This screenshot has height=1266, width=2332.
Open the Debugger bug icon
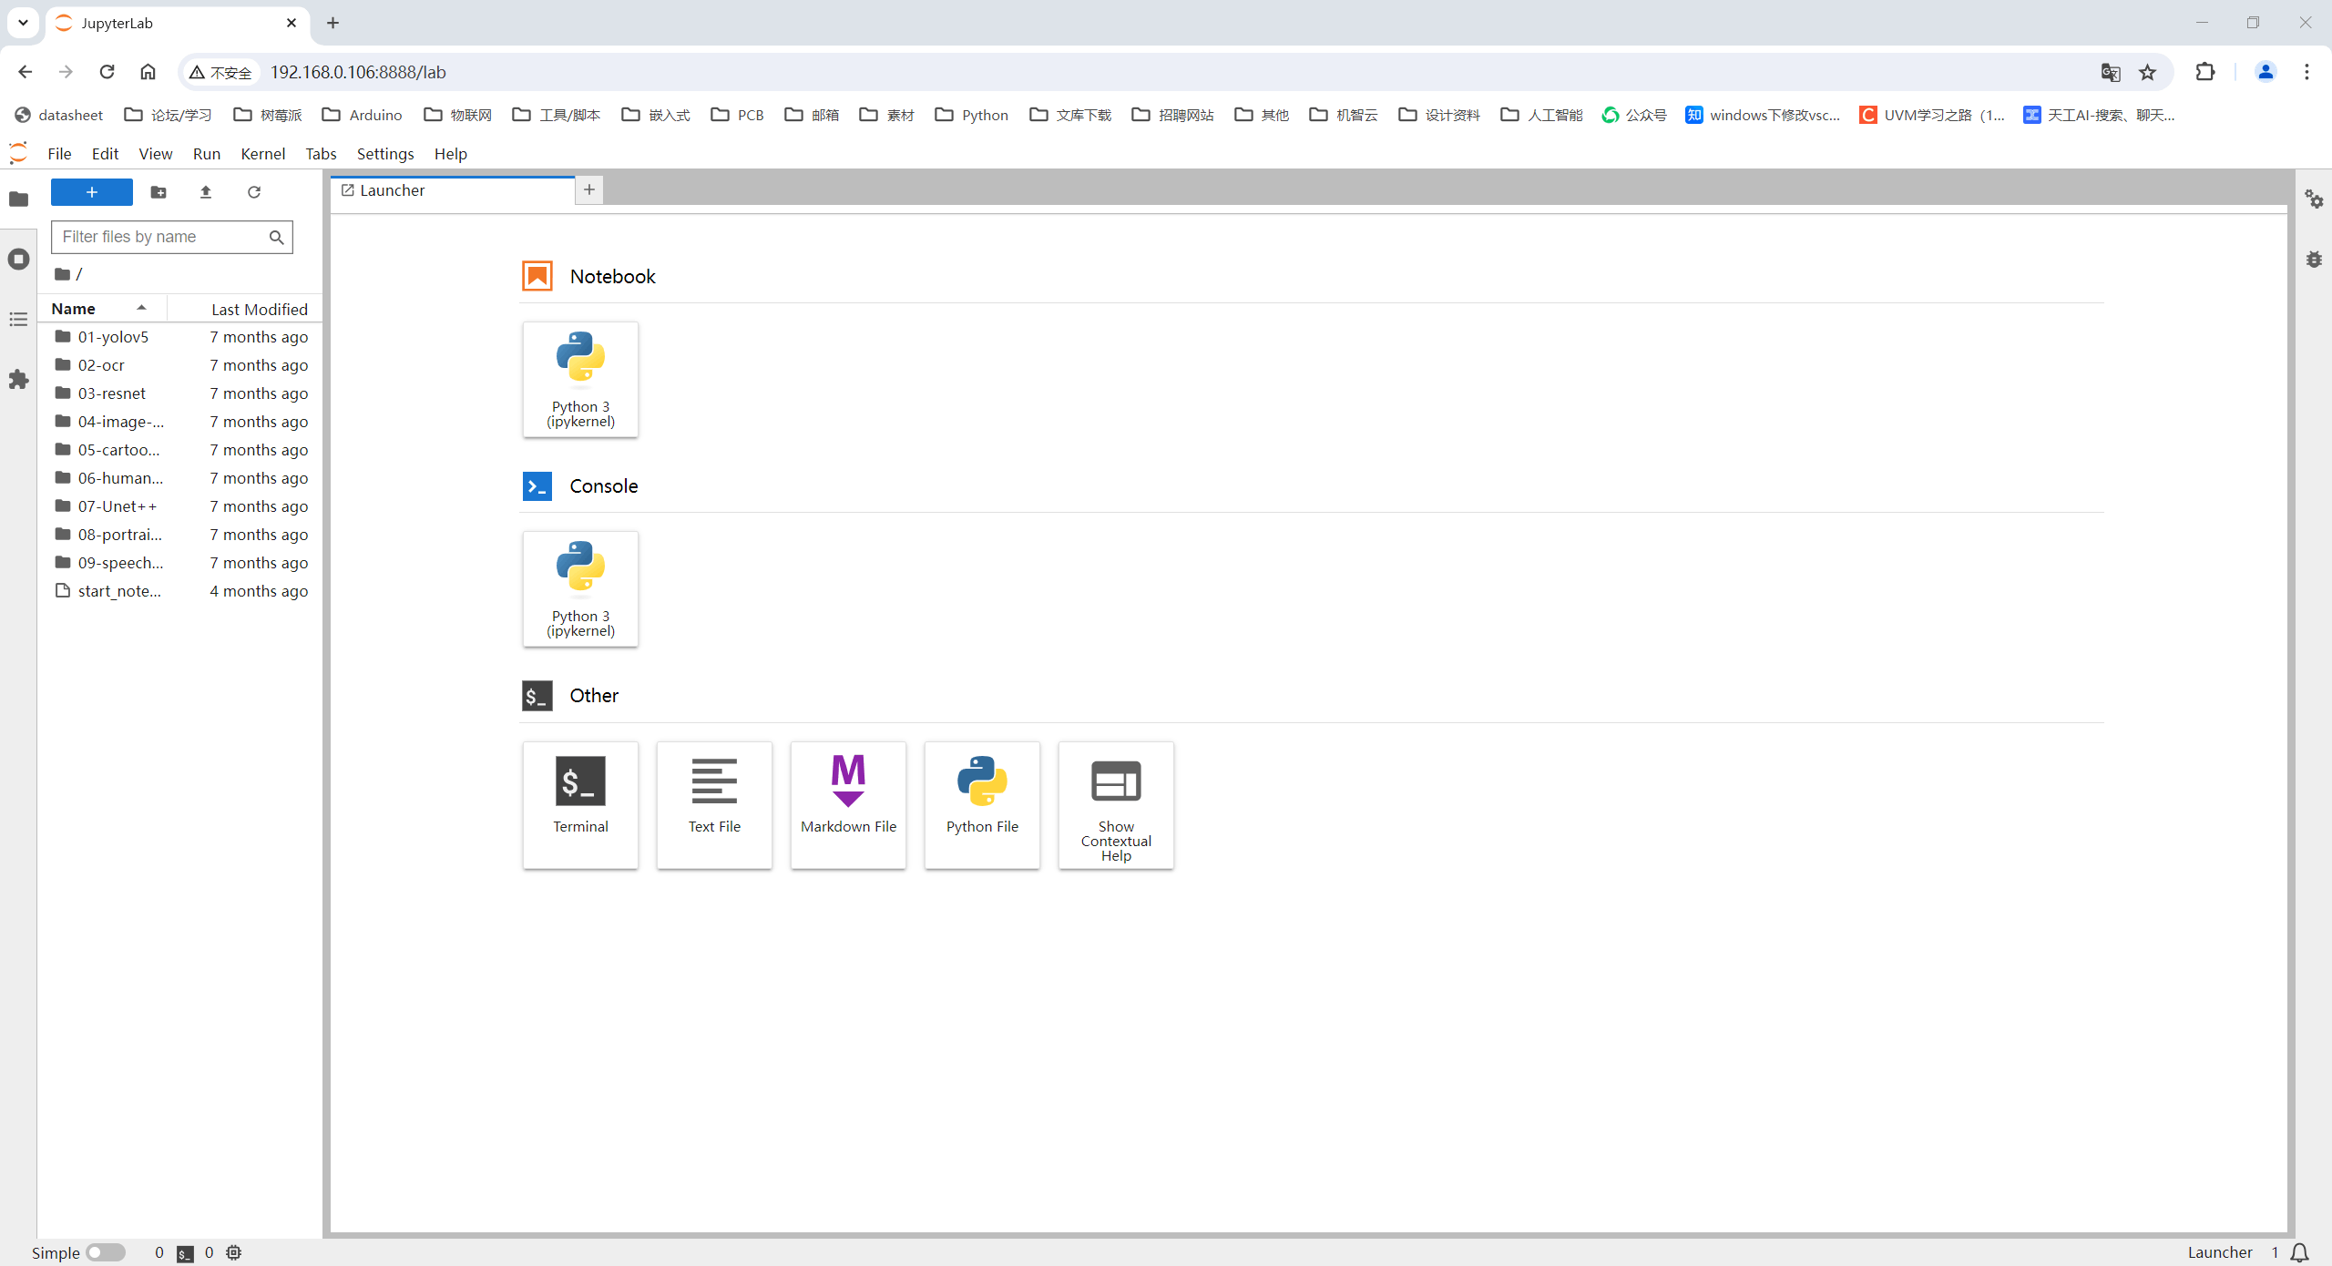[x=2314, y=260]
